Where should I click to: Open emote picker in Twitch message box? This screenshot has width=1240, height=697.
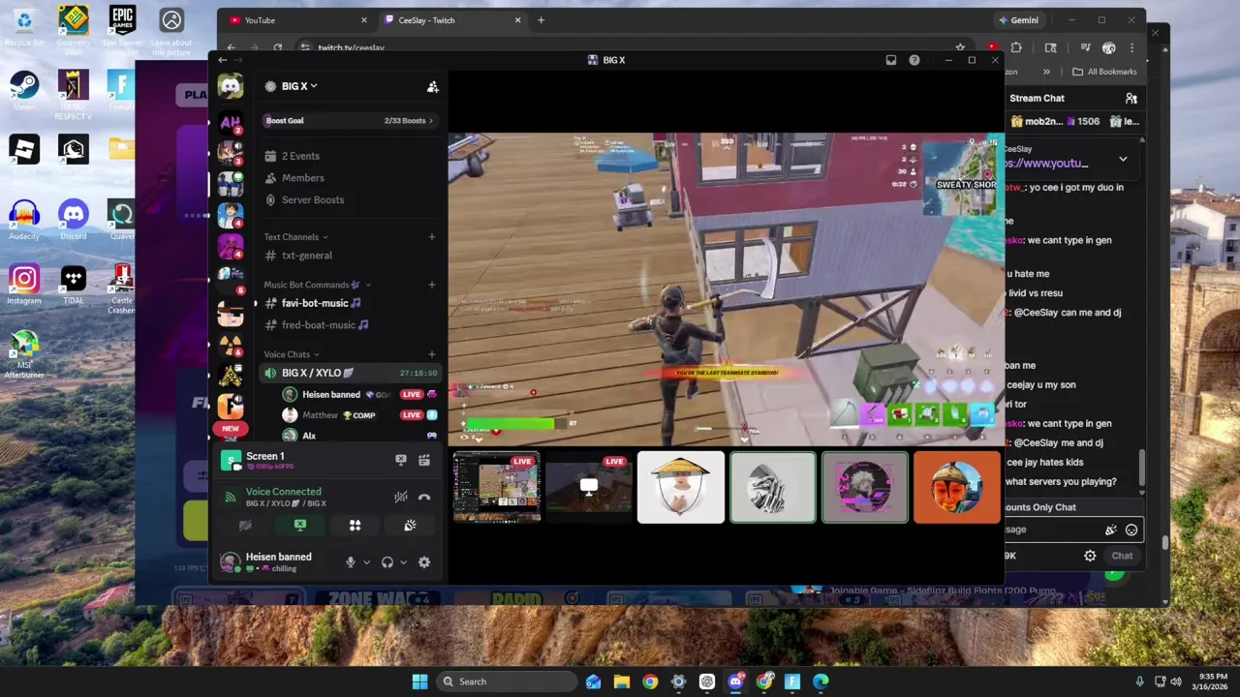click(x=1131, y=530)
